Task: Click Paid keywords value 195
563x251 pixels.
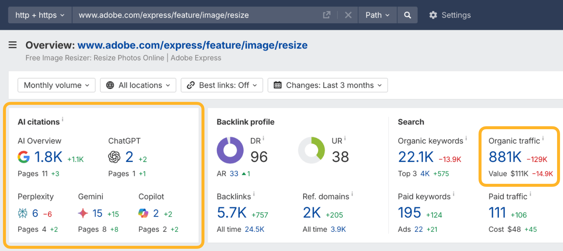Action: [x=409, y=213]
